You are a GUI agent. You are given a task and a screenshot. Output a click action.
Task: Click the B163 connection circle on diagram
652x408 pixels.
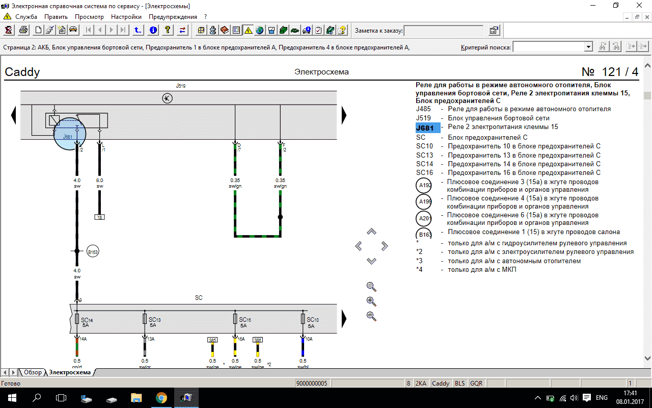(93, 251)
